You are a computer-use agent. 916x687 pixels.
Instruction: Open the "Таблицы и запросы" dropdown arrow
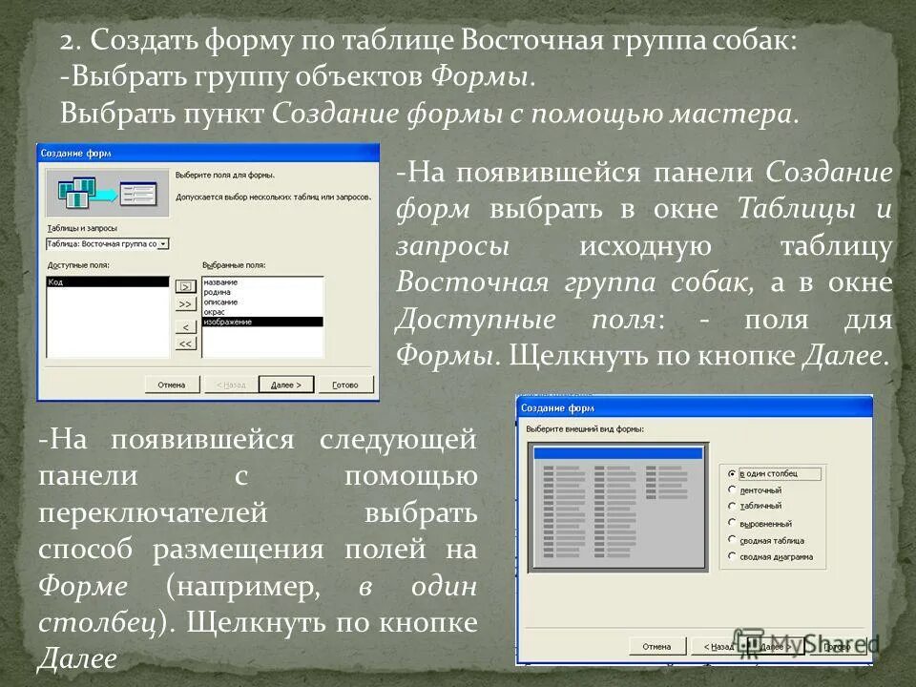(x=162, y=244)
